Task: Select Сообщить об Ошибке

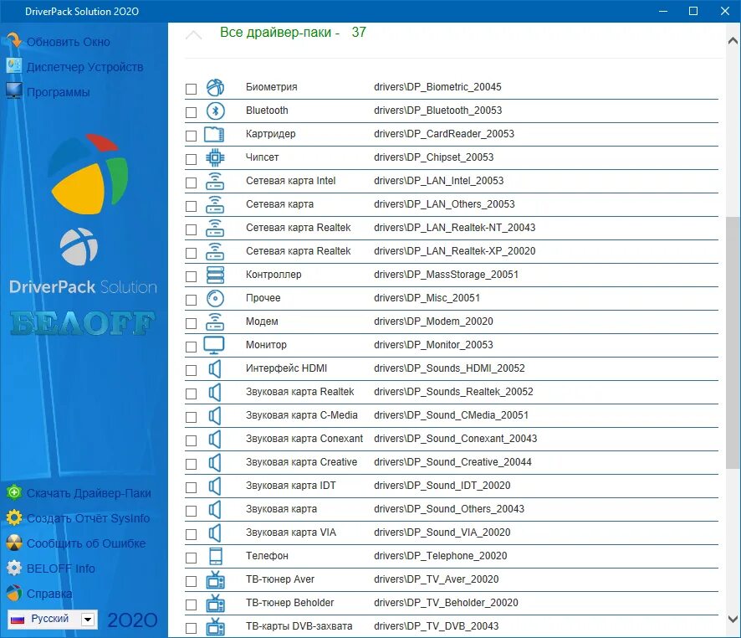Action: (86, 543)
